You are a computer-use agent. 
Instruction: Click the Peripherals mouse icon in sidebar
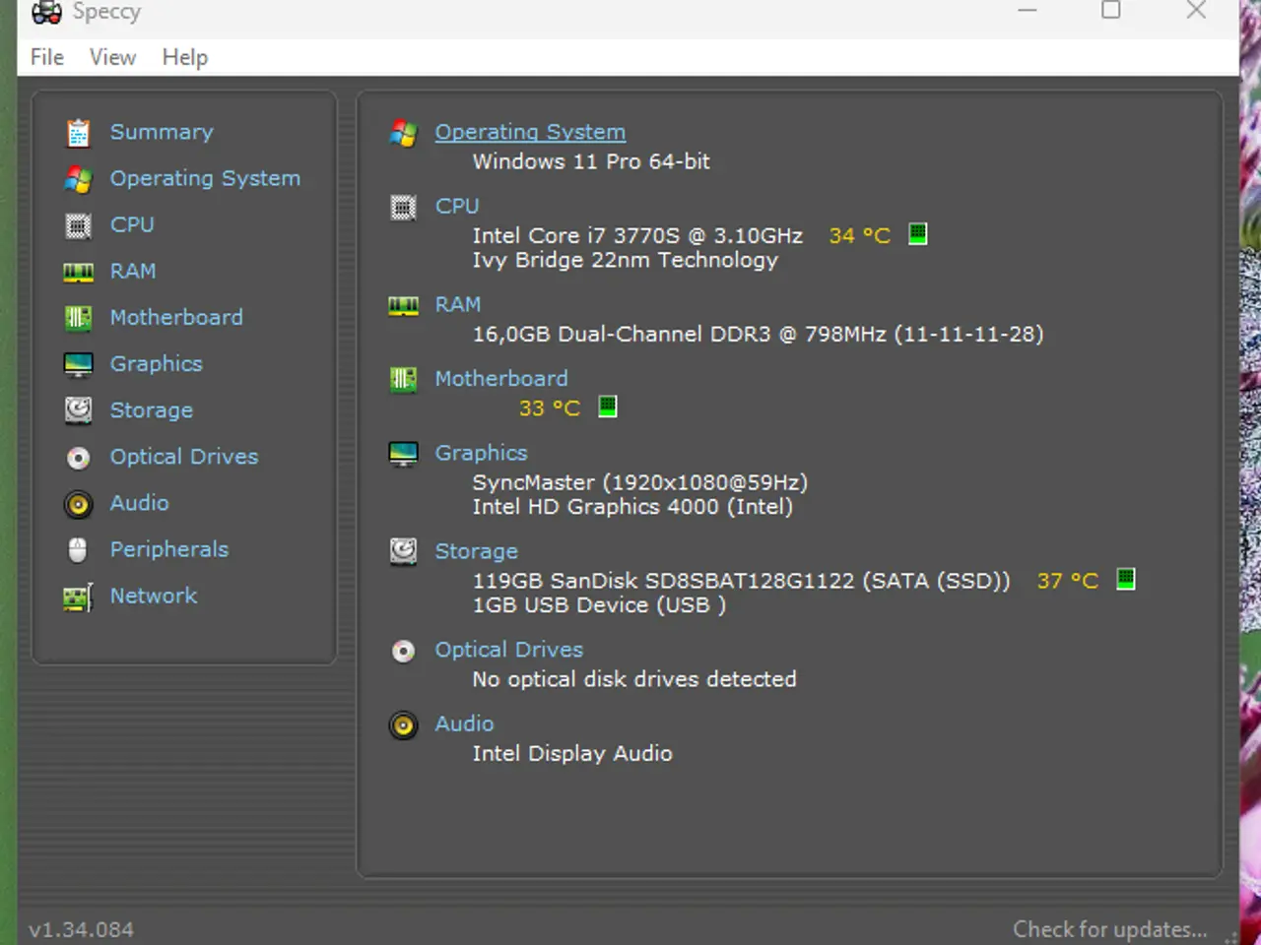[78, 550]
